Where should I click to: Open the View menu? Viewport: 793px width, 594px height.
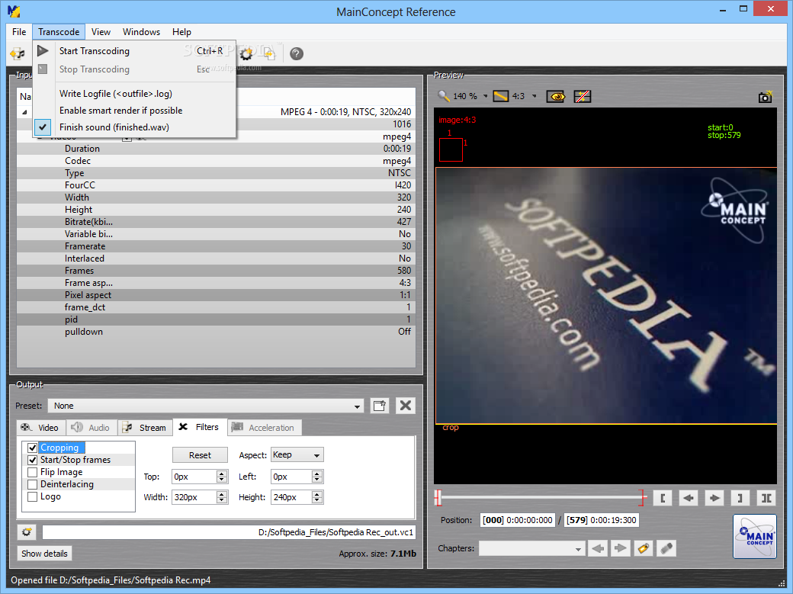click(x=101, y=32)
